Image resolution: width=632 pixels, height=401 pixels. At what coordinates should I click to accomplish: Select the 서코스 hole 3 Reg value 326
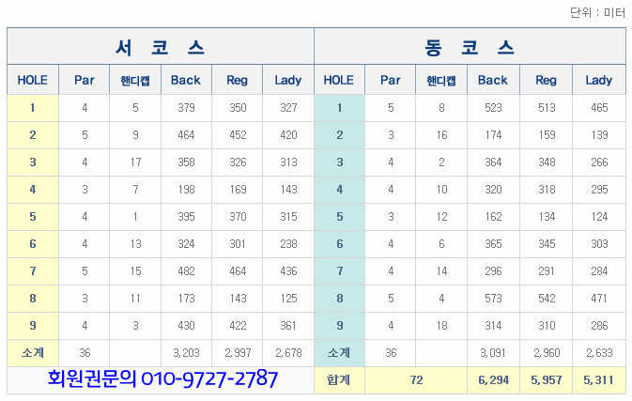pos(238,162)
